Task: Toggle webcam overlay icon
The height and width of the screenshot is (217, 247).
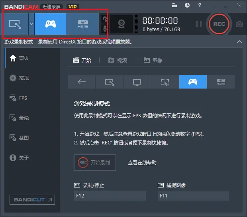Action: (122, 24)
